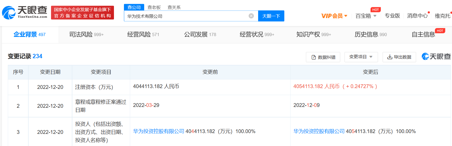Viewport: 452px width, 146px height.
Task: Click the 4044113.182 人民币 value
Action: click(156, 86)
